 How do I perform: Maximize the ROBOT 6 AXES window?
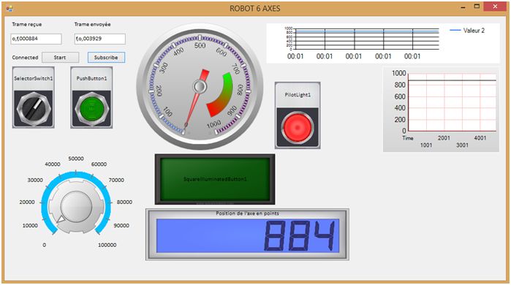click(477, 7)
